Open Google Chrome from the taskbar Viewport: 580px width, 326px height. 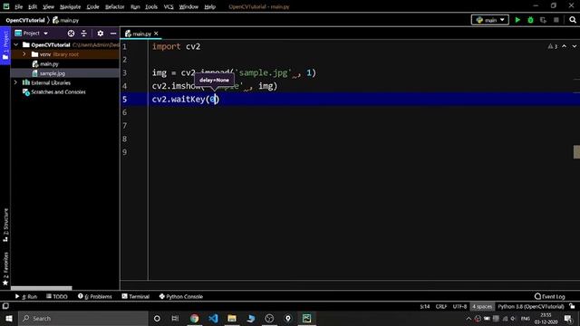[195, 318]
